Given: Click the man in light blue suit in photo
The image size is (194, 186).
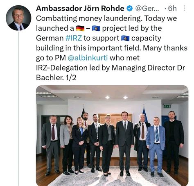Looking at the screenshot, I should point(156,146).
